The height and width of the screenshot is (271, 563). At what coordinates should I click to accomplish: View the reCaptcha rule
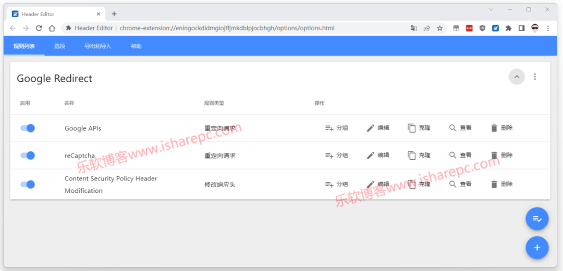460,155
